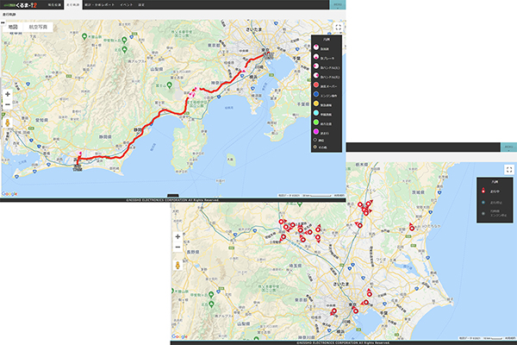
Task: Click the 愛知県 label on route map
Action: pyautogui.click(x=41, y=120)
